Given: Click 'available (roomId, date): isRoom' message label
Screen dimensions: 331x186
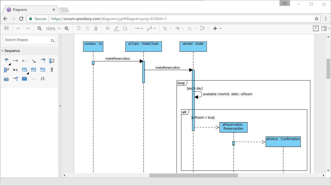Looking at the screenshot, I should (227, 94).
